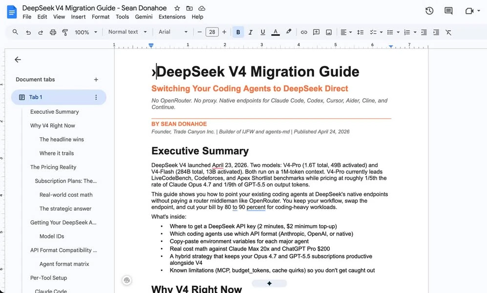Select Tab 1 in the sidebar
Image resolution: width=487 pixels, height=293 pixels.
tap(59, 97)
